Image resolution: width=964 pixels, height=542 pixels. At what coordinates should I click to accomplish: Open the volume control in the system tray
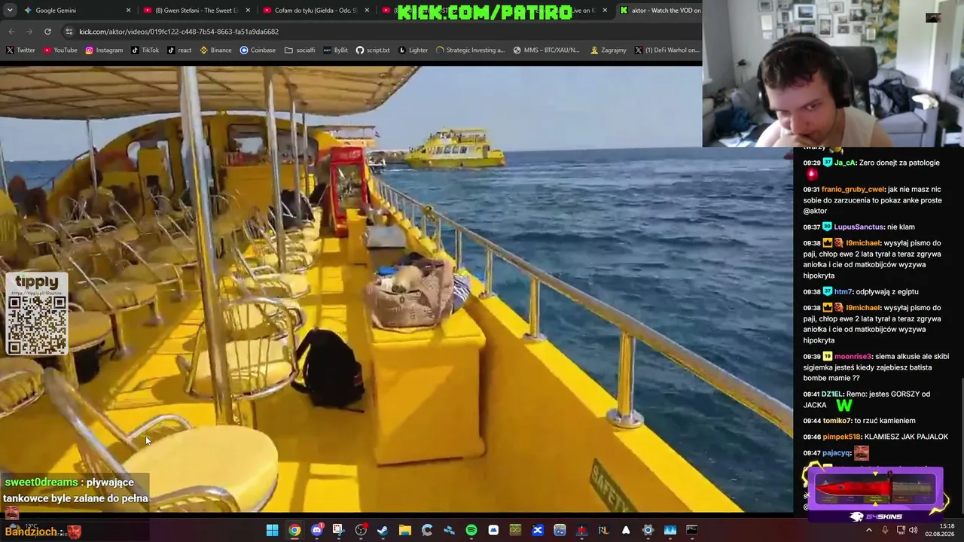(914, 530)
